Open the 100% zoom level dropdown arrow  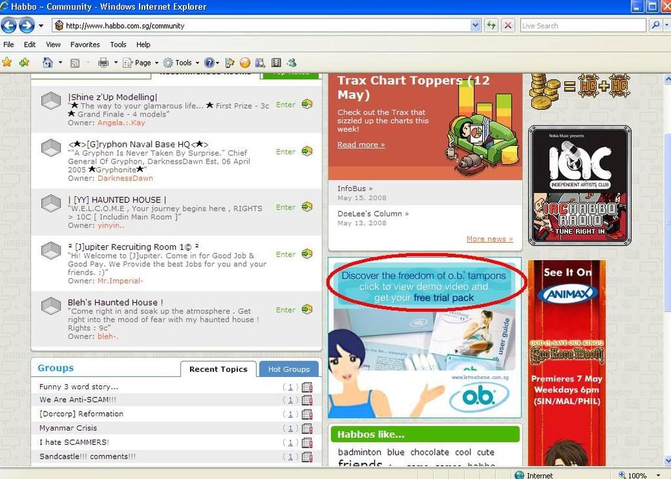(x=658, y=475)
